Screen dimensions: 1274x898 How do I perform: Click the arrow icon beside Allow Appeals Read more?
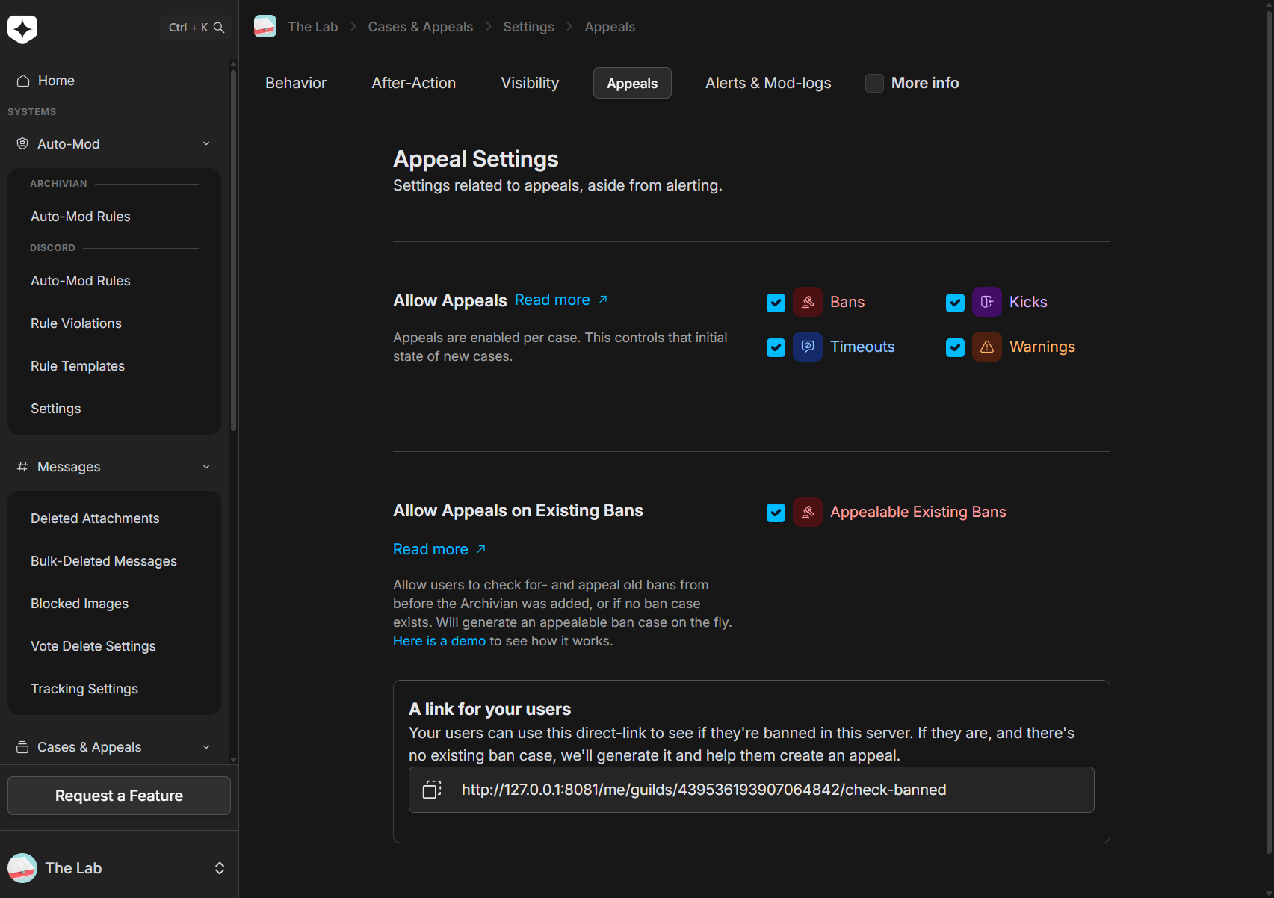click(603, 300)
